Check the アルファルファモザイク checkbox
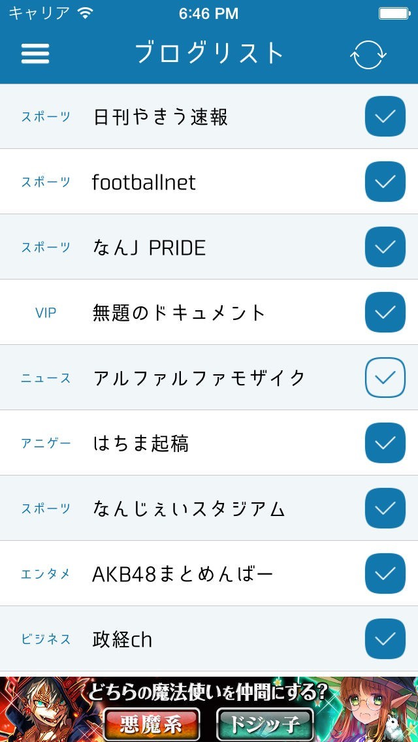The height and width of the screenshot is (742, 418). click(x=385, y=378)
